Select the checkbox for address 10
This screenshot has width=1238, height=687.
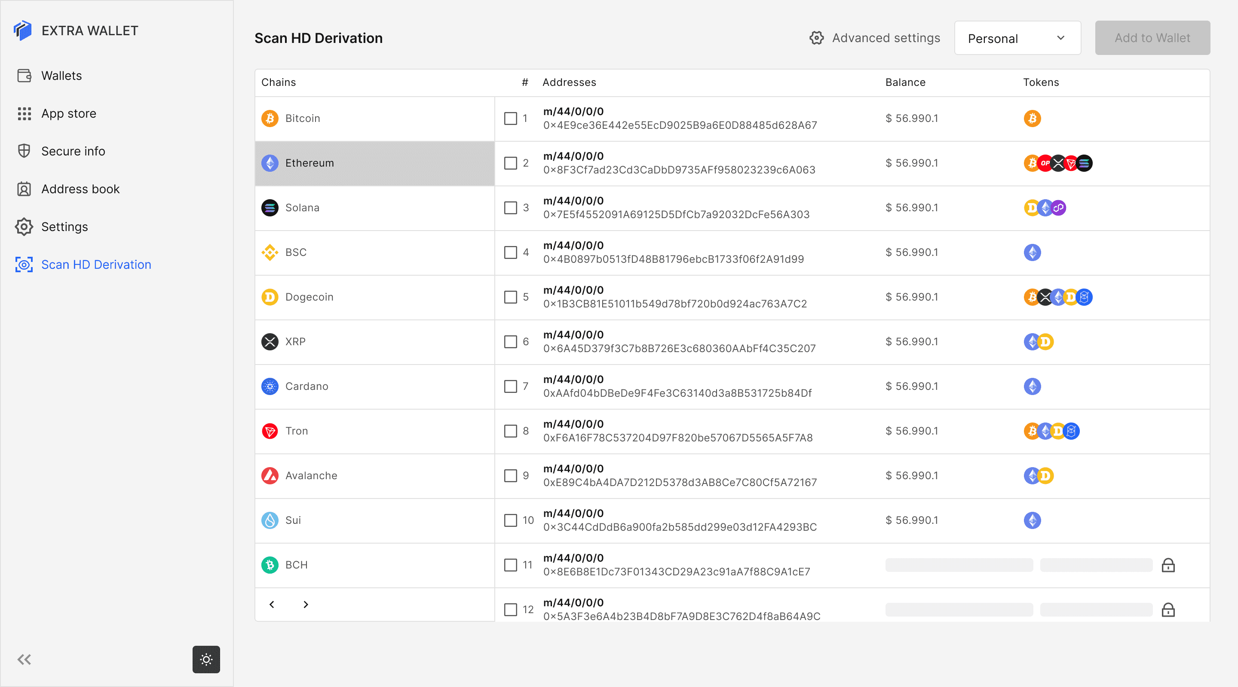click(x=510, y=520)
